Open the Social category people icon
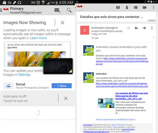The height and width of the screenshot is (133, 158). pos(8,86)
